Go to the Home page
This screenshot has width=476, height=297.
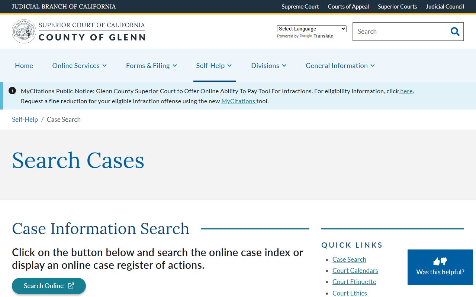[24, 65]
